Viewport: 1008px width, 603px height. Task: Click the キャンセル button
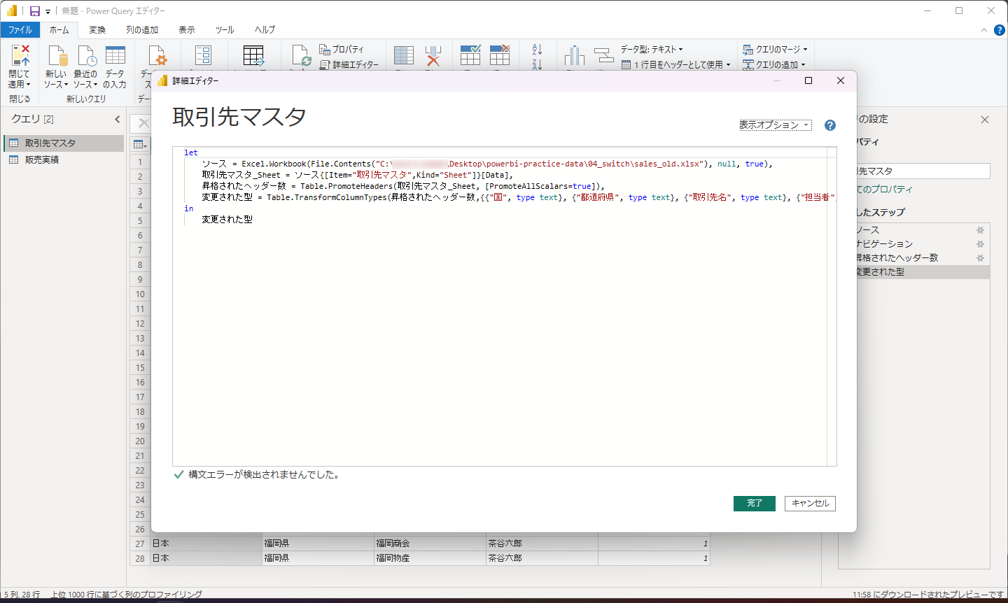pyautogui.click(x=811, y=503)
